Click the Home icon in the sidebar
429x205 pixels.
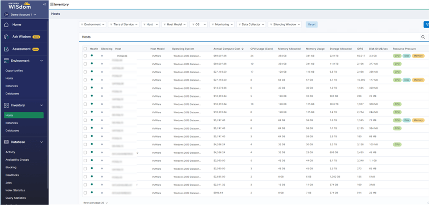[6, 24]
